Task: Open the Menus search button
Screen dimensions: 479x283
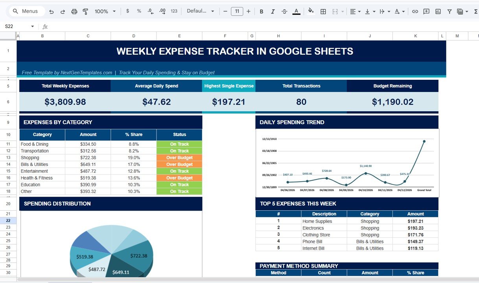Action: tap(26, 11)
